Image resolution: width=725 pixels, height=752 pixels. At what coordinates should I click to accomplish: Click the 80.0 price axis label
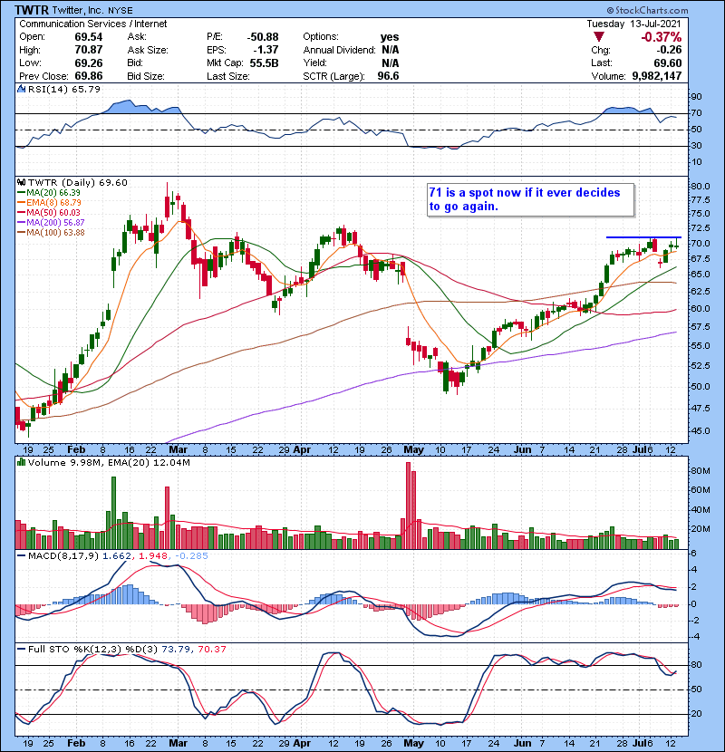(x=700, y=186)
